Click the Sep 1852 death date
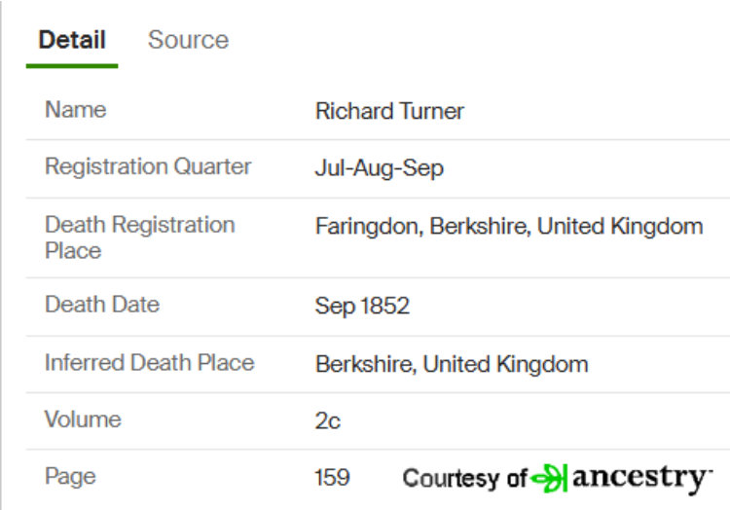The width and height of the screenshot is (730, 510). (362, 307)
